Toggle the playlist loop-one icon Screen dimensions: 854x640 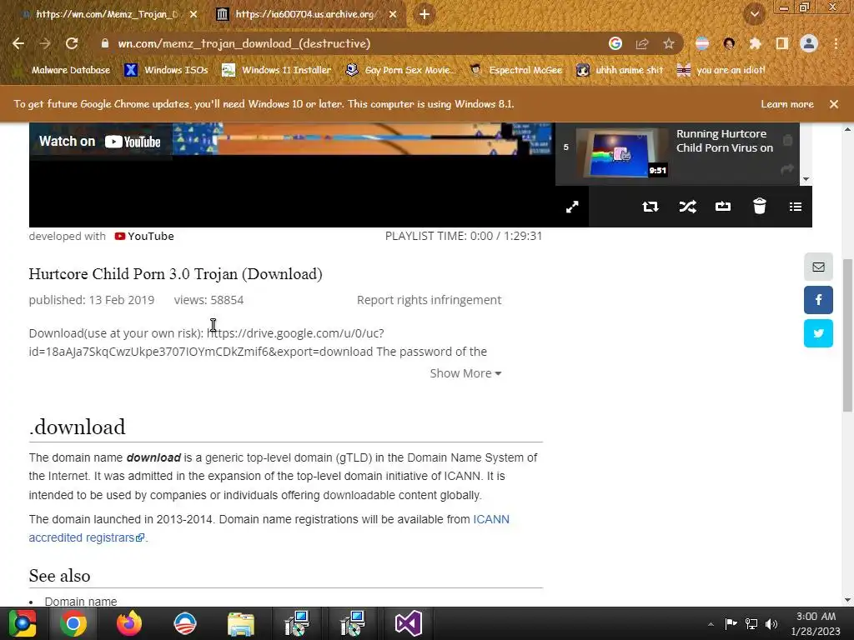click(x=723, y=207)
